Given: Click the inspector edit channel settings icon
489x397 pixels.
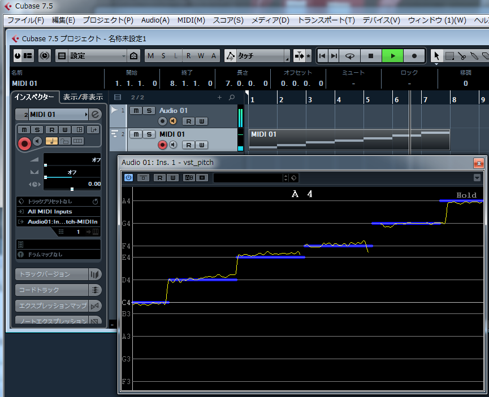Looking at the screenshot, I should 95,115.
